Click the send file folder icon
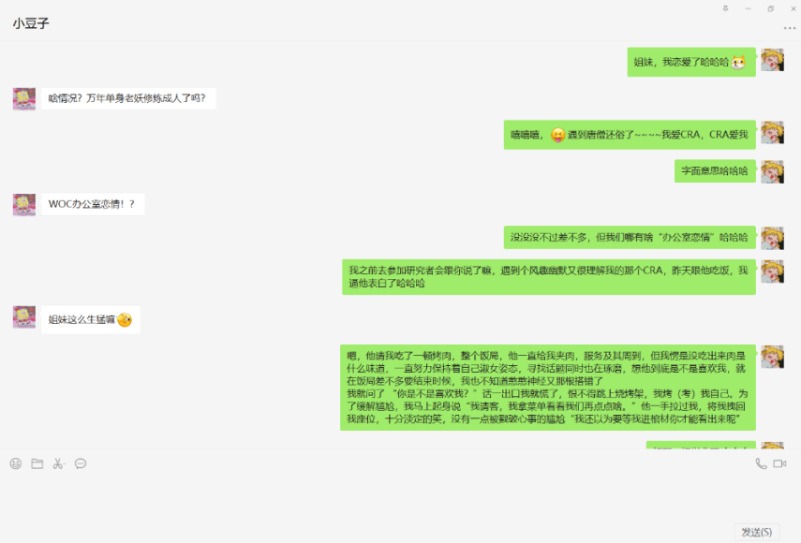801x543 pixels. [36, 463]
